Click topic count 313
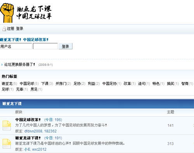The height and width of the screenshot is (153, 194). point(170,144)
